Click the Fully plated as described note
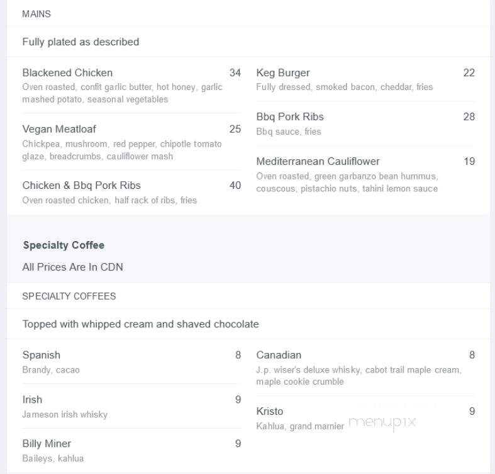This screenshot has width=495, height=474. coord(81,42)
